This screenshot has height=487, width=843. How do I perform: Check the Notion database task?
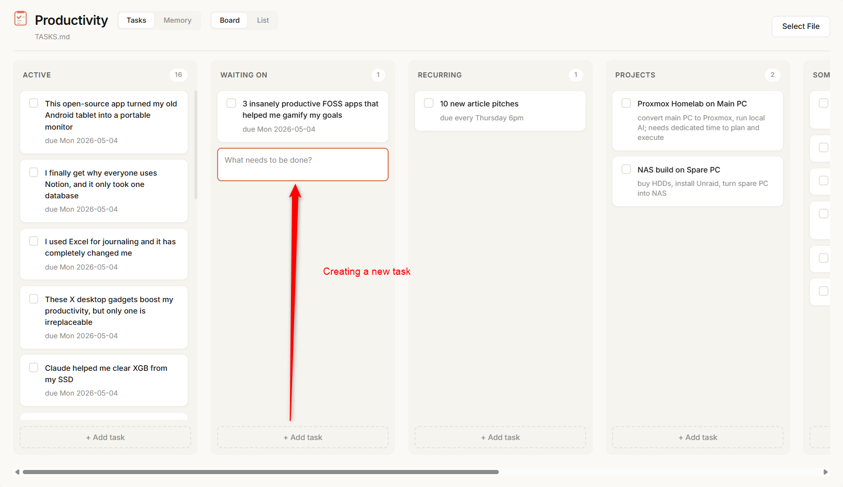34,172
